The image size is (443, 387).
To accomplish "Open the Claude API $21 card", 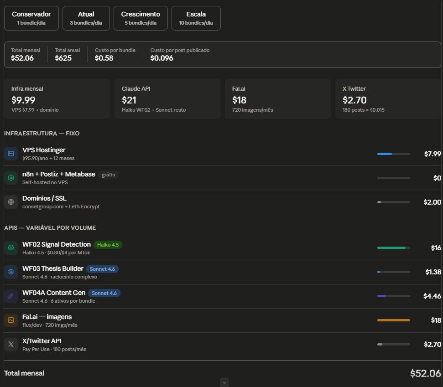I will coord(167,99).
